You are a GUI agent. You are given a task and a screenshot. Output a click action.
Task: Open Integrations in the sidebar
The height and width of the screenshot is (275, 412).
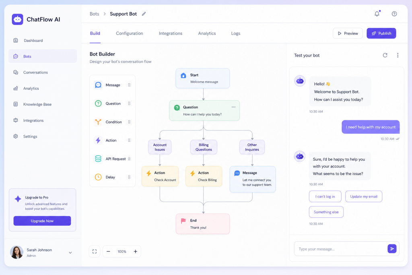point(42,120)
